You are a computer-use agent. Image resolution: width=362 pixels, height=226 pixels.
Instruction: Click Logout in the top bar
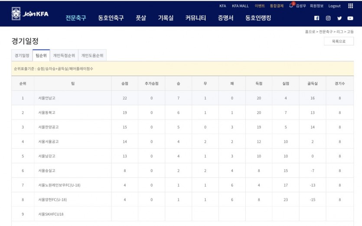pyautogui.click(x=334, y=6)
